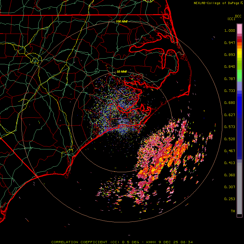The image size is (244, 244).
Task: Click the 1.000 scale value
Action: (230, 30)
